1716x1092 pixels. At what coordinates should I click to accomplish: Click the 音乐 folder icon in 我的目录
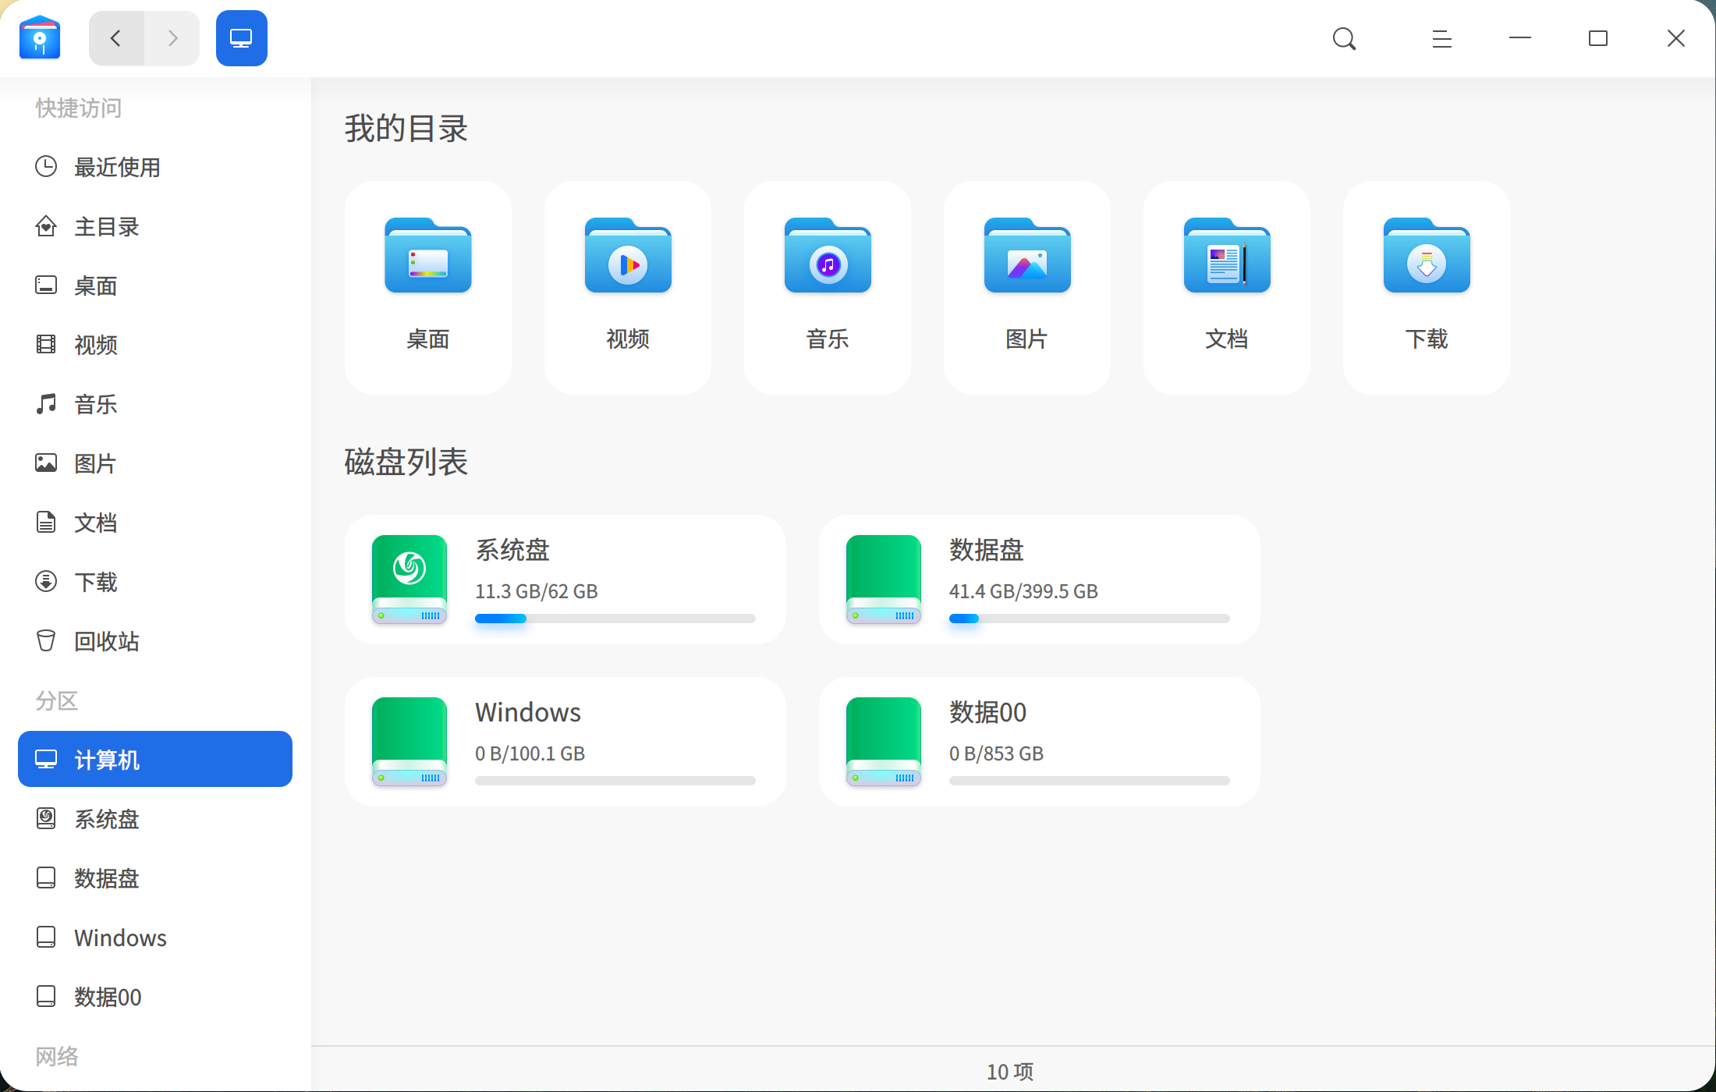pyautogui.click(x=828, y=255)
